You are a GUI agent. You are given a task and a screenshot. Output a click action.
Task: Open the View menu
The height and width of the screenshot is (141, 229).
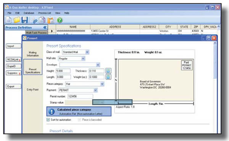[x=58, y=13]
